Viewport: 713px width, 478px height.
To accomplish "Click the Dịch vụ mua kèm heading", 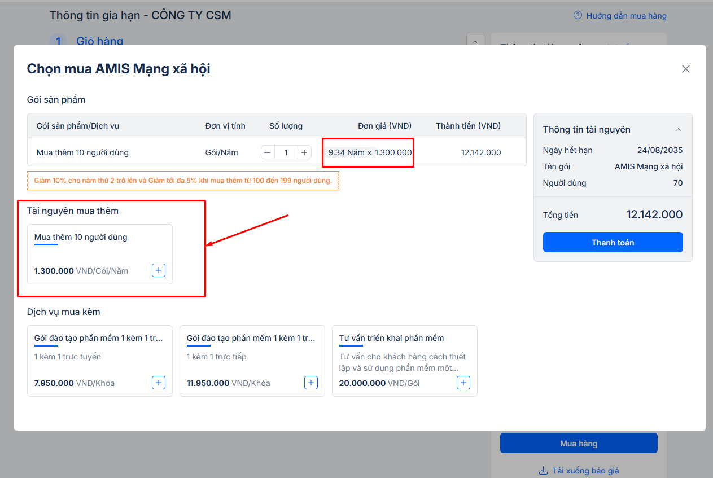I will point(64,312).
